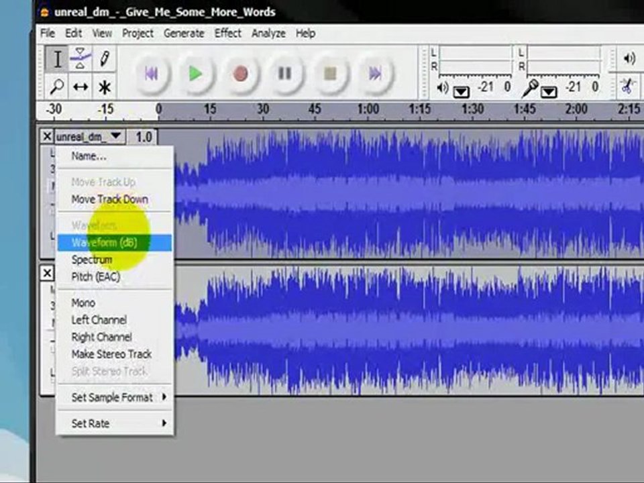Viewport: 644px width, 483px height.
Task: Click the 1:00 mark on timeline ruler
Action: tap(368, 109)
